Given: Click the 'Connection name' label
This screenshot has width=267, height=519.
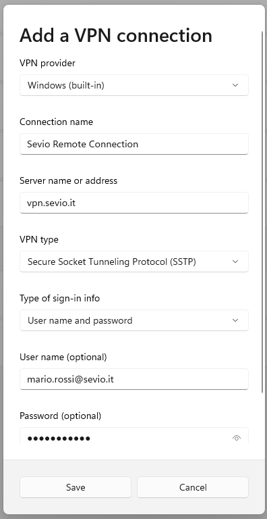Looking at the screenshot, I should click(x=56, y=122).
